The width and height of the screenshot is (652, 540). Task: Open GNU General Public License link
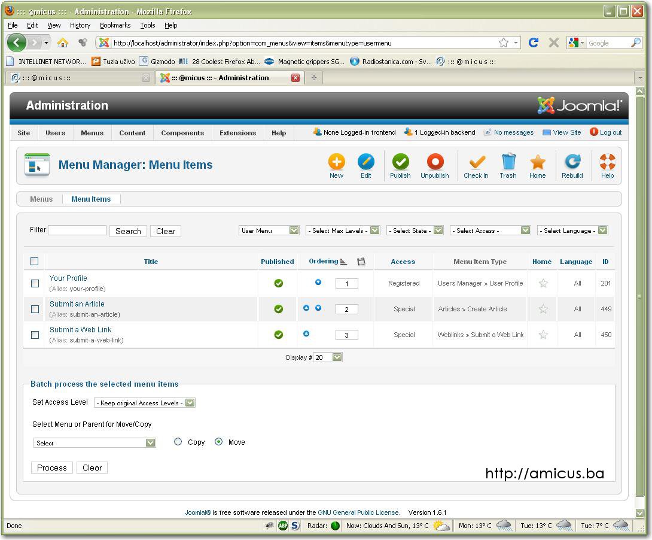click(358, 512)
